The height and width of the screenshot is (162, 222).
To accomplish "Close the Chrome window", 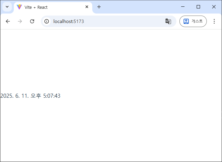I will pyautogui.click(x=214, y=7).
